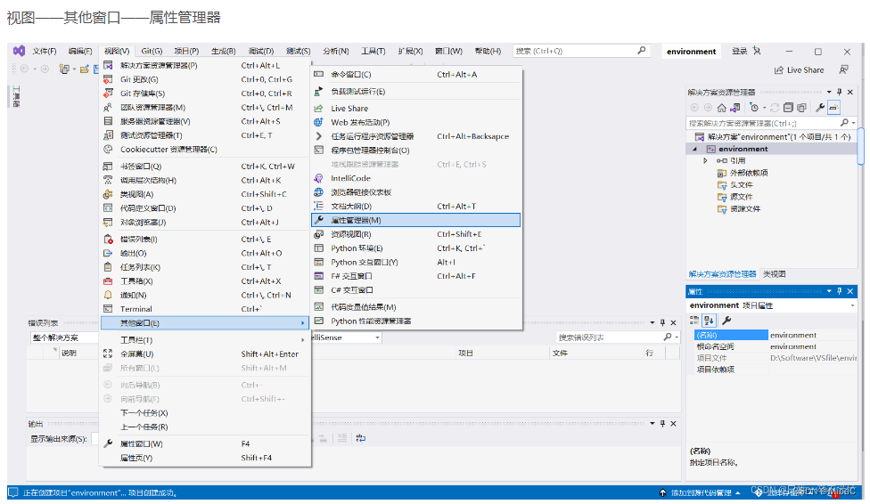Screen dimensions: 870x504
Task: Click the Forward arrow in Solution Explorer toolbar
Action: point(708,108)
